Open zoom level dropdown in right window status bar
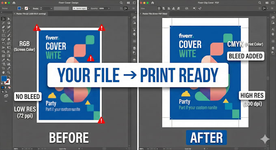This screenshot has width=276, height=150. 148,149
